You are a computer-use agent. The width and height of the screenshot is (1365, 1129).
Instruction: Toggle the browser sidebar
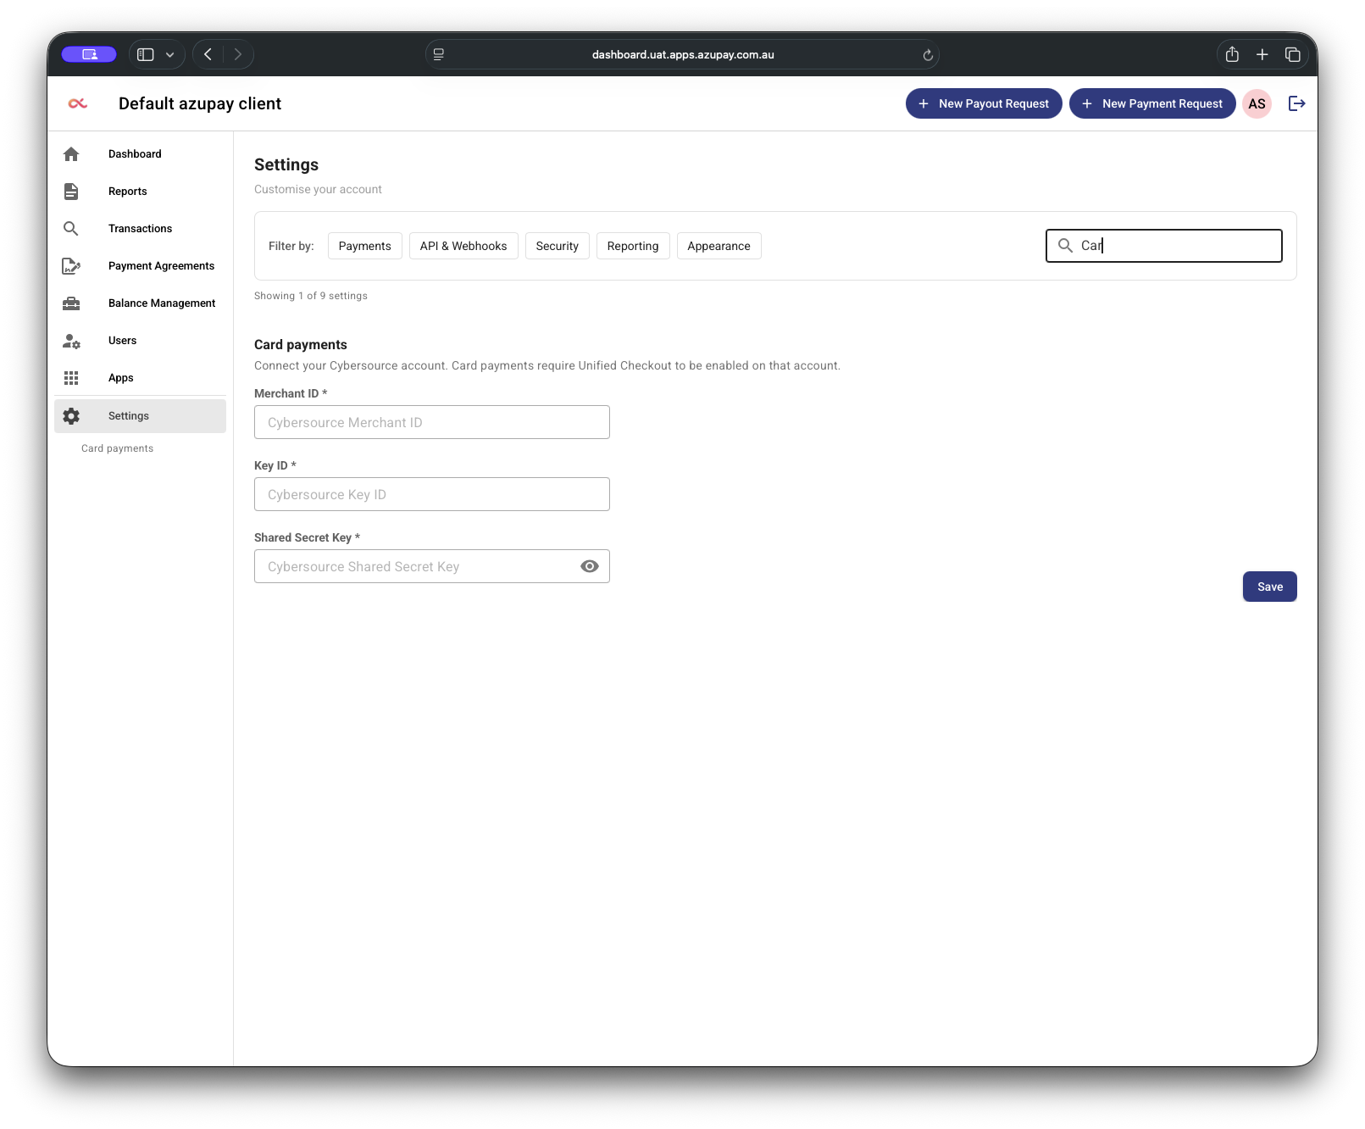click(x=146, y=54)
